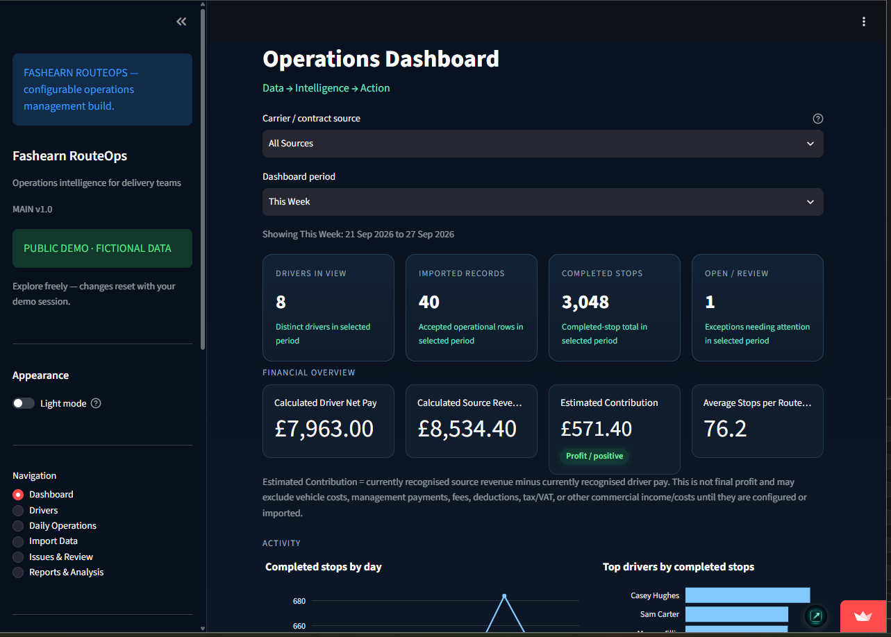
Task: Click the Completed Stops value 3,048
Action: point(585,302)
